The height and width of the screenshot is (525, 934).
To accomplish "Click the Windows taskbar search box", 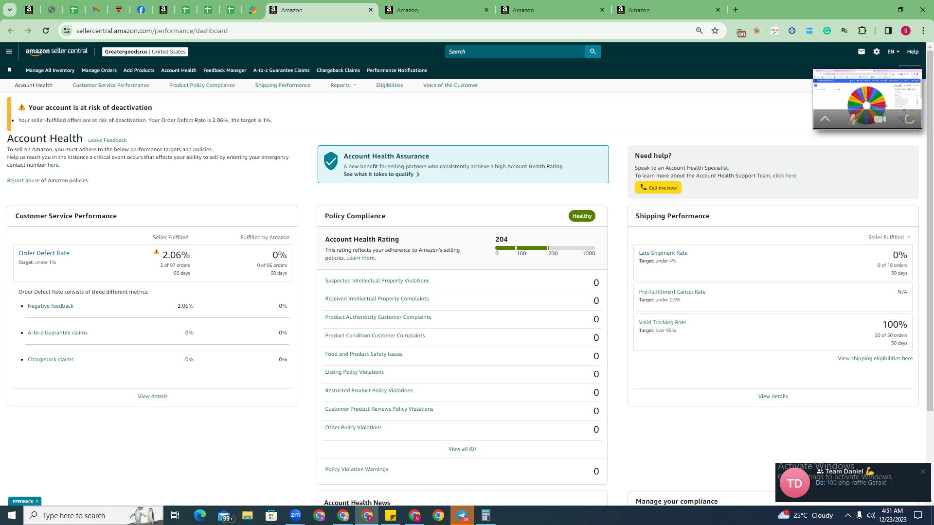I will pyautogui.click(x=93, y=515).
